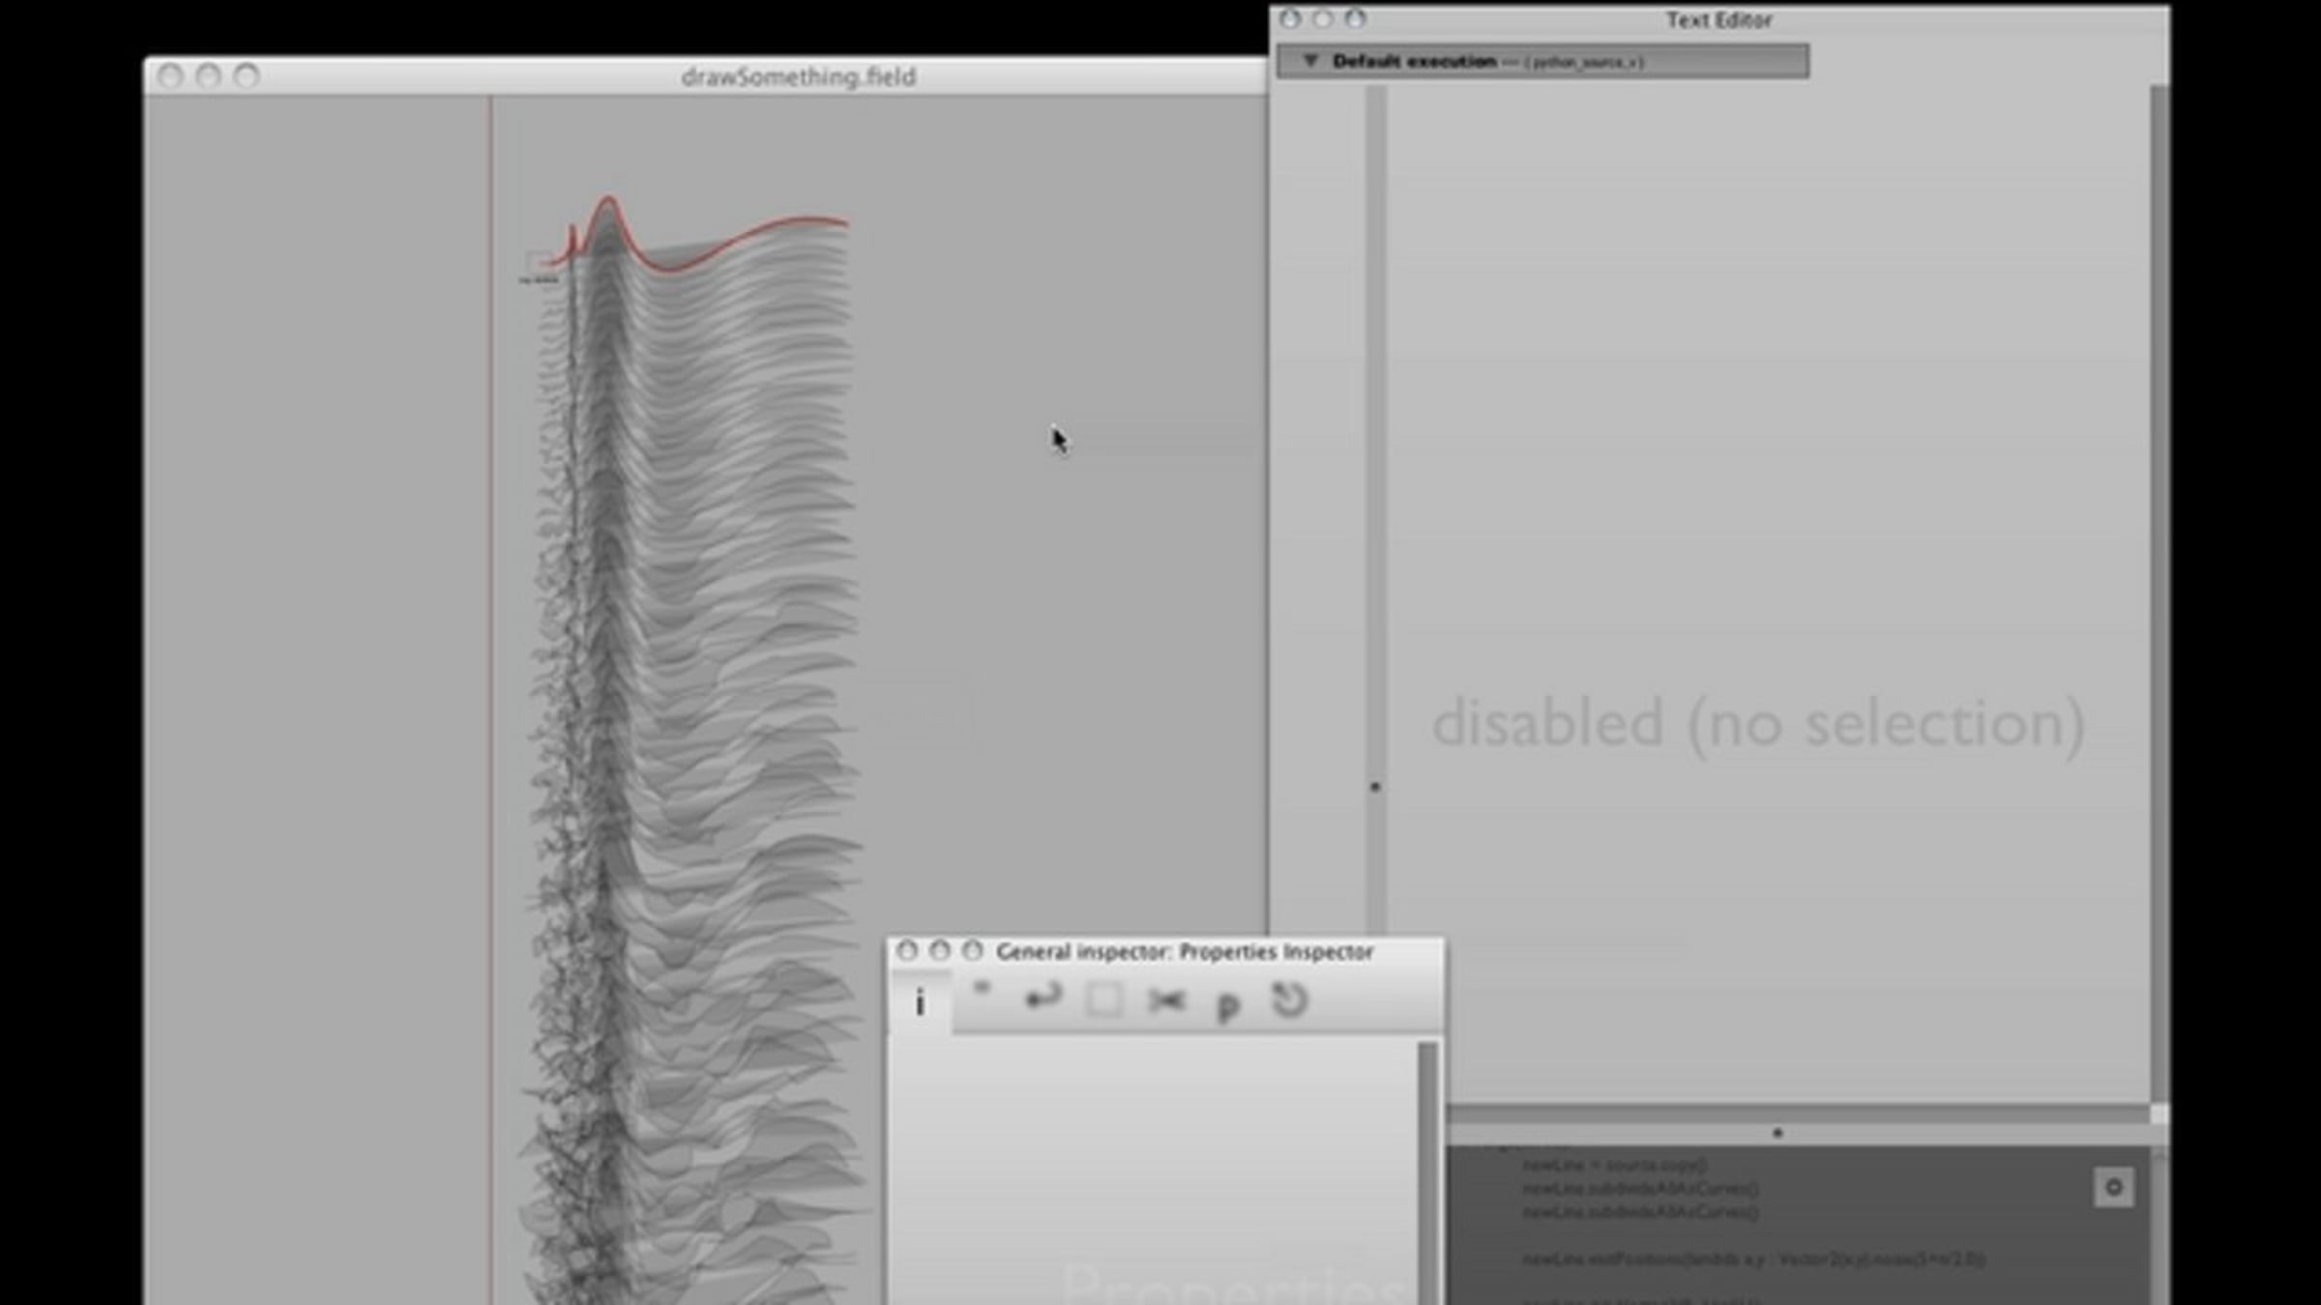2321x1305 pixels.
Task: Click the drawSomething.field window title
Action: (799, 76)
